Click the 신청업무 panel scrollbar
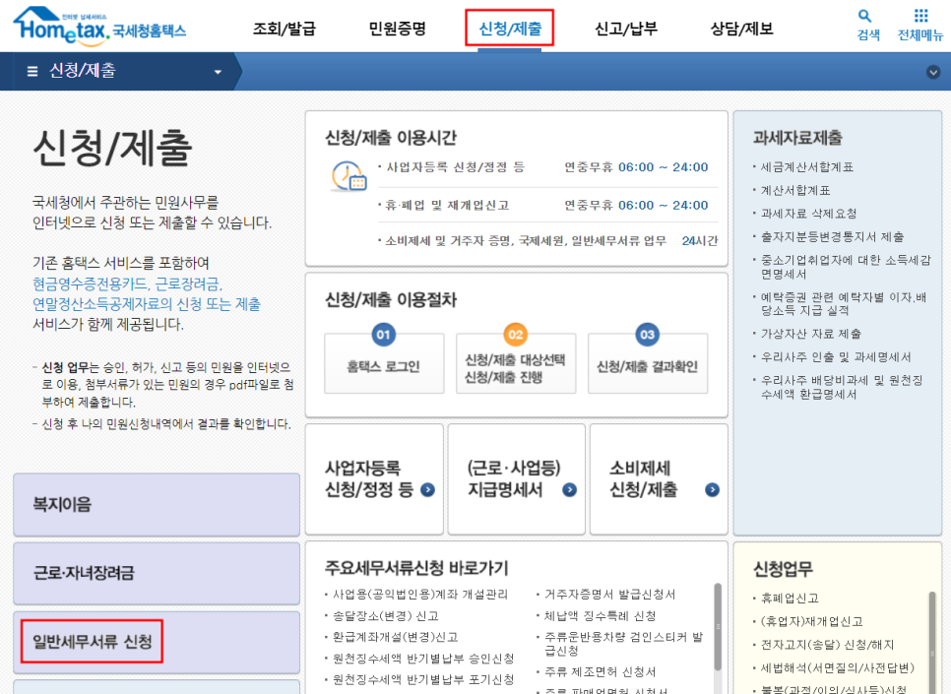Screen dimensions: 951x694 point(932,643)
